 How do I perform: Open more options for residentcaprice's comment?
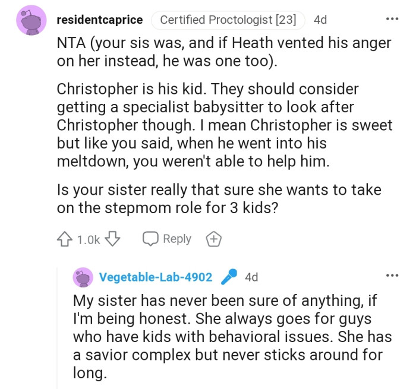392,19
